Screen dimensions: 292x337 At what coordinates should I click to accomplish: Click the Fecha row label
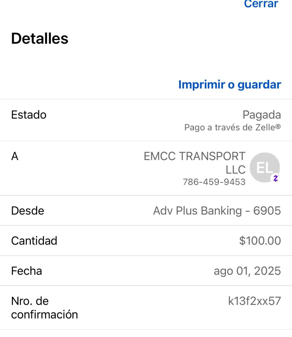[27, 271]
